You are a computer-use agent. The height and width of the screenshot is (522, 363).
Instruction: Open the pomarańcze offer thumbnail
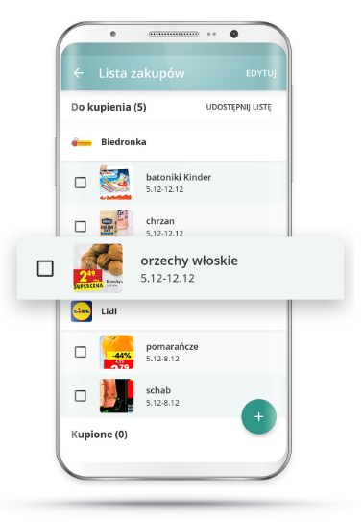click(116, 352)
